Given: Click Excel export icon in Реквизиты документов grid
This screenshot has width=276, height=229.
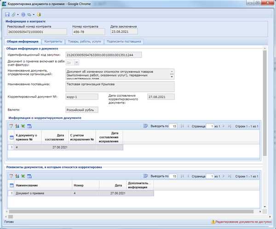Looking at the screenshot, I should coord(23,176).
